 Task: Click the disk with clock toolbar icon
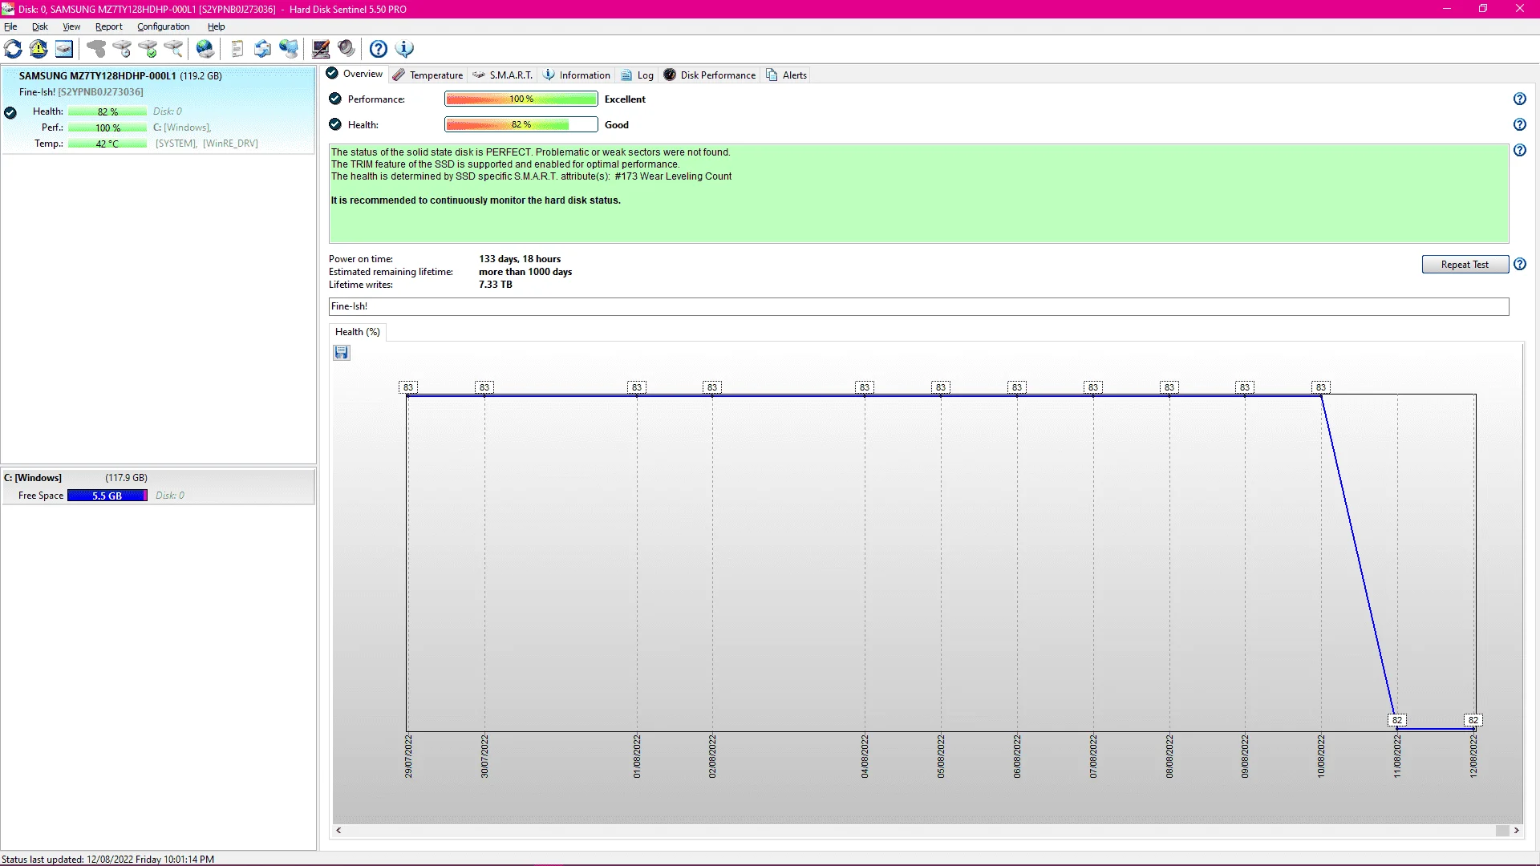click(122, 49)
